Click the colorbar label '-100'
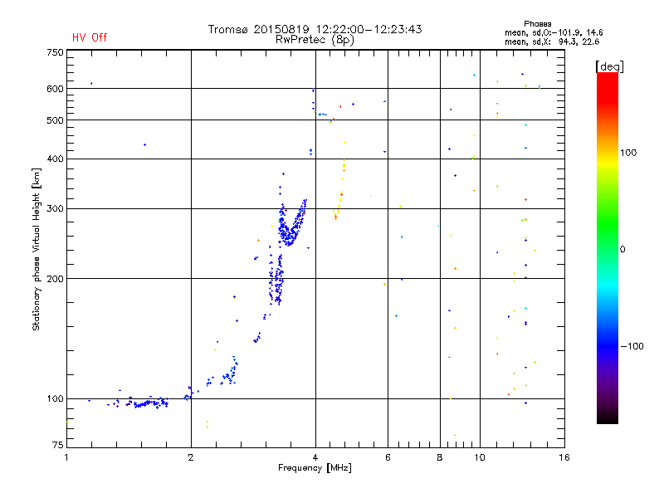Viewport: 664px width, 498px height. pos(632,346)
